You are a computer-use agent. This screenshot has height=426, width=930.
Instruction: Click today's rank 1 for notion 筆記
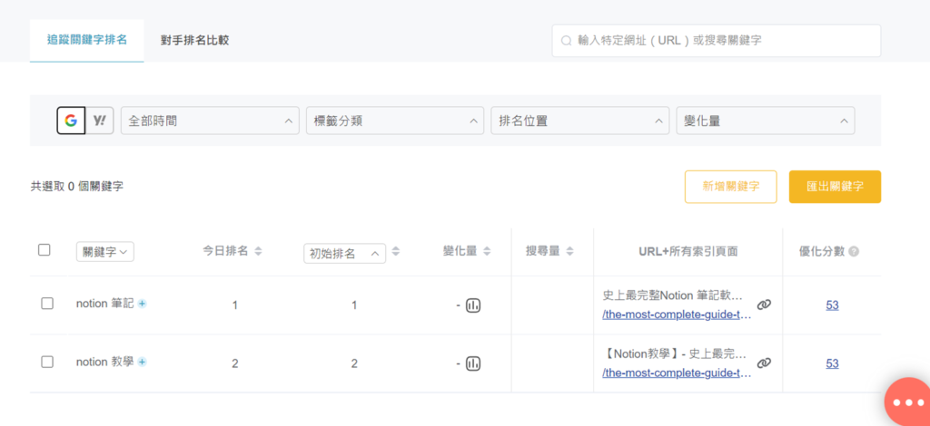point(235,305)
